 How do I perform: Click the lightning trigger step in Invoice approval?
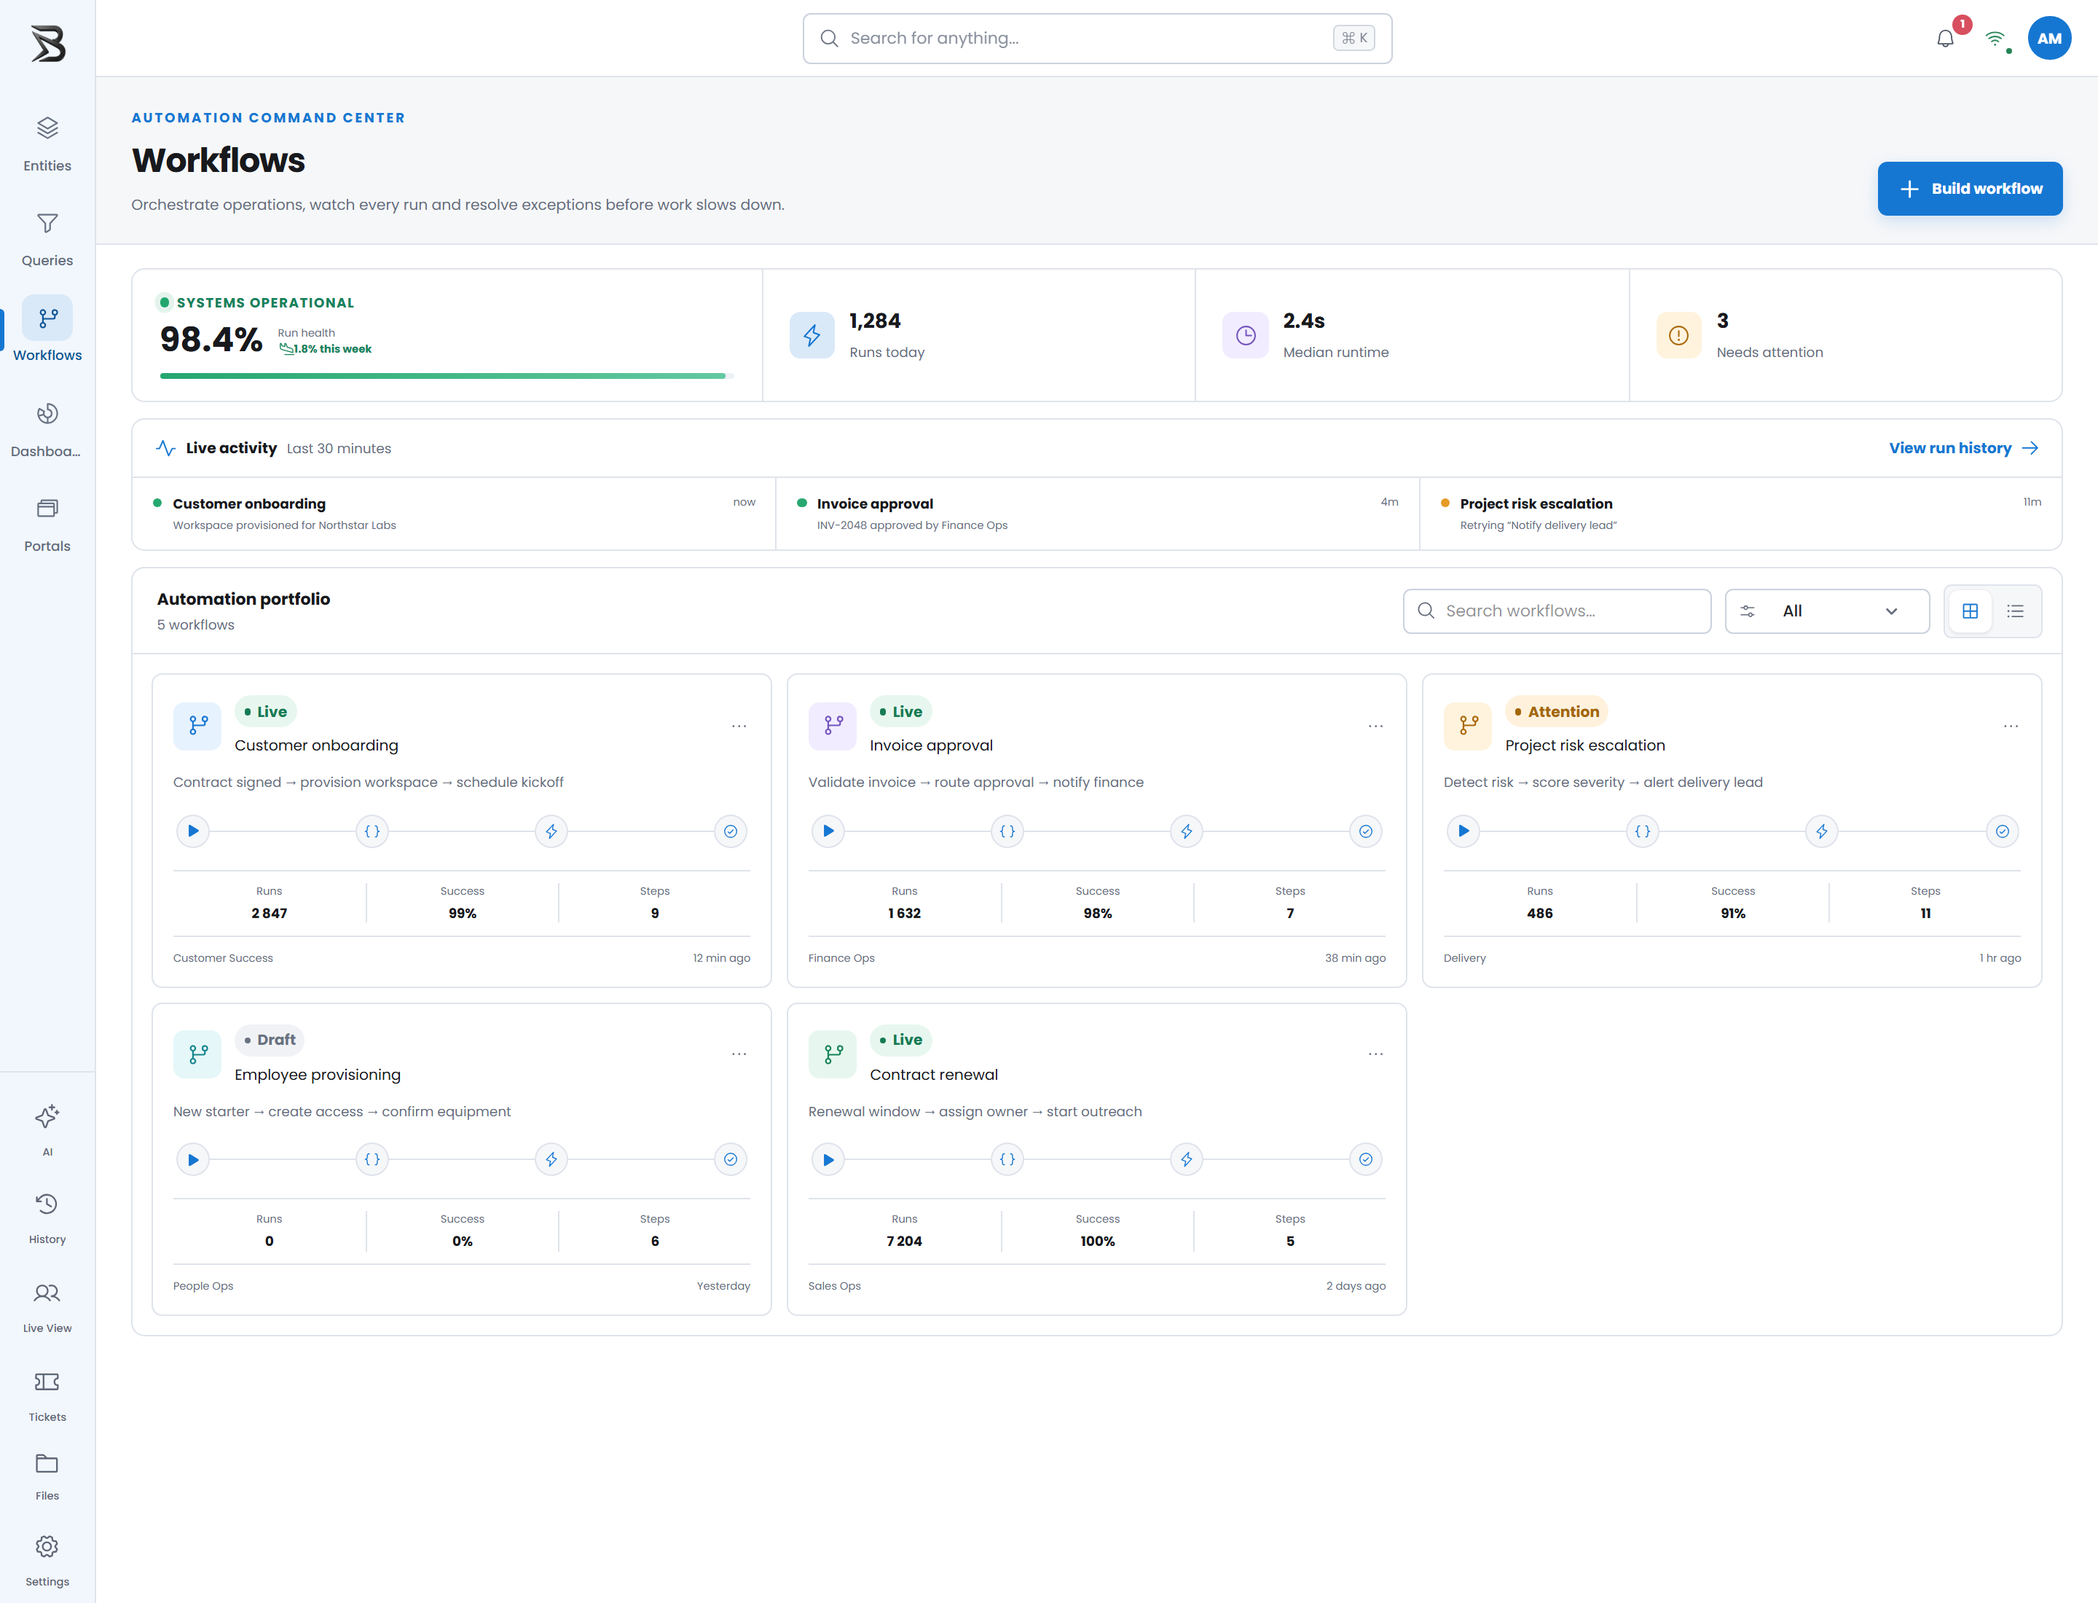point(1186,831)
